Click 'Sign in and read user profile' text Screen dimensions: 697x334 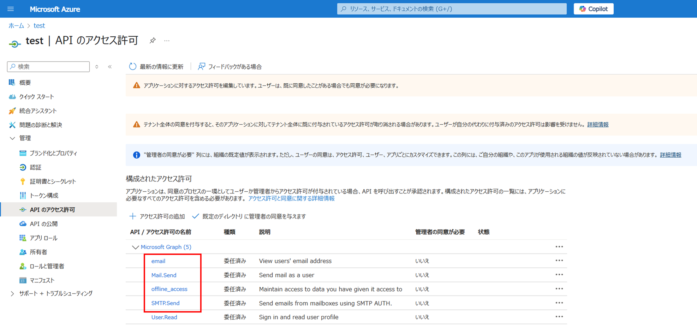(x=299, y=317)
